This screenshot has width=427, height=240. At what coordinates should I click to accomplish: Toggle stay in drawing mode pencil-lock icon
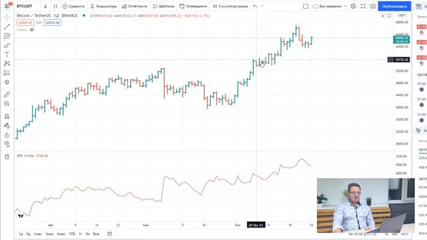point(7,125)
